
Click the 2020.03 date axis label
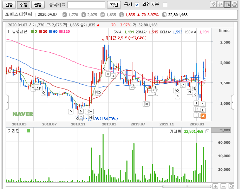coord(197,124)
